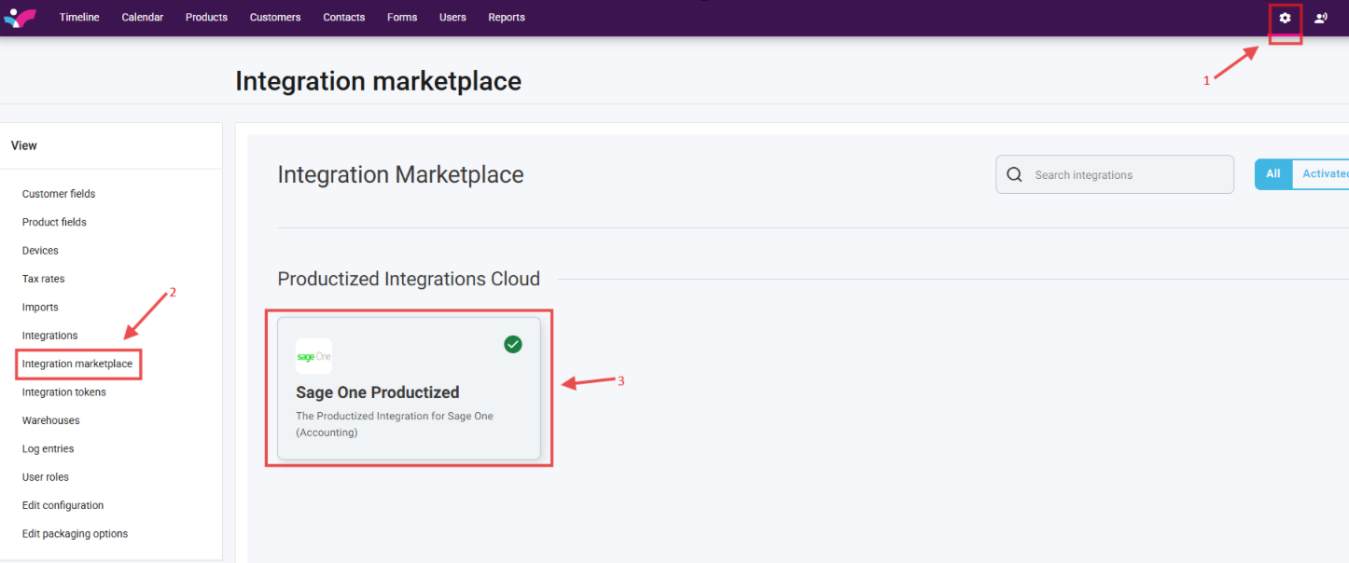
Task: Click the search magnifier icon
Action: click(1015, 175)
